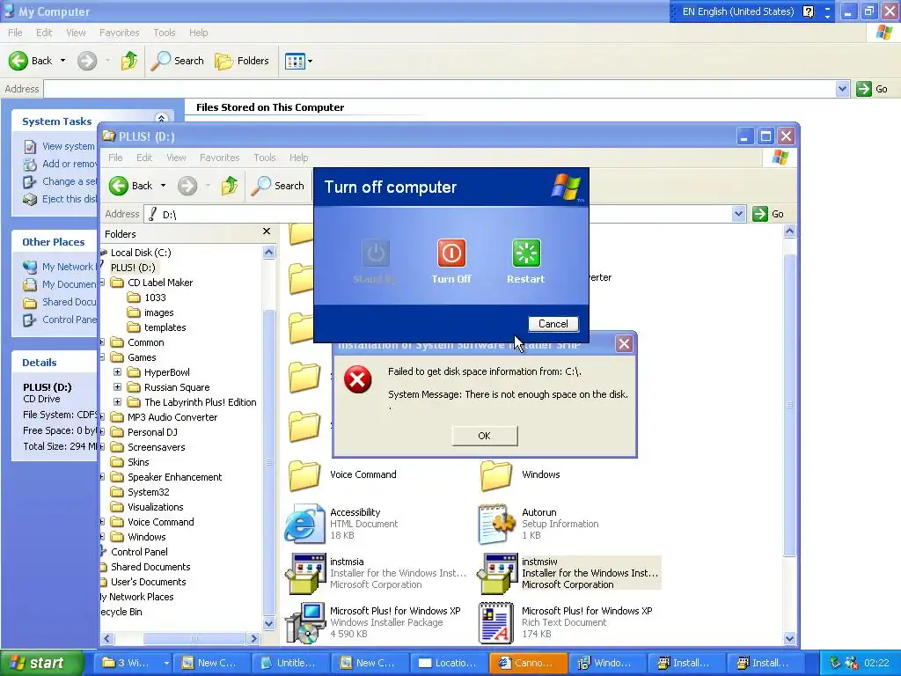Click the Cannot taskbar button
Screen dimensions: 901x676
[528, 663]
